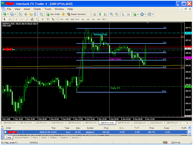Viewport: 193px width, 145px height.
Task: Select the Text Label tool
Action: 48,19
